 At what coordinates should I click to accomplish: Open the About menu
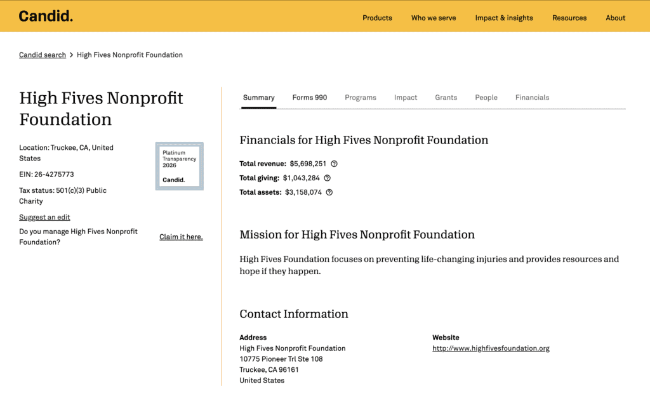point(615,18)
